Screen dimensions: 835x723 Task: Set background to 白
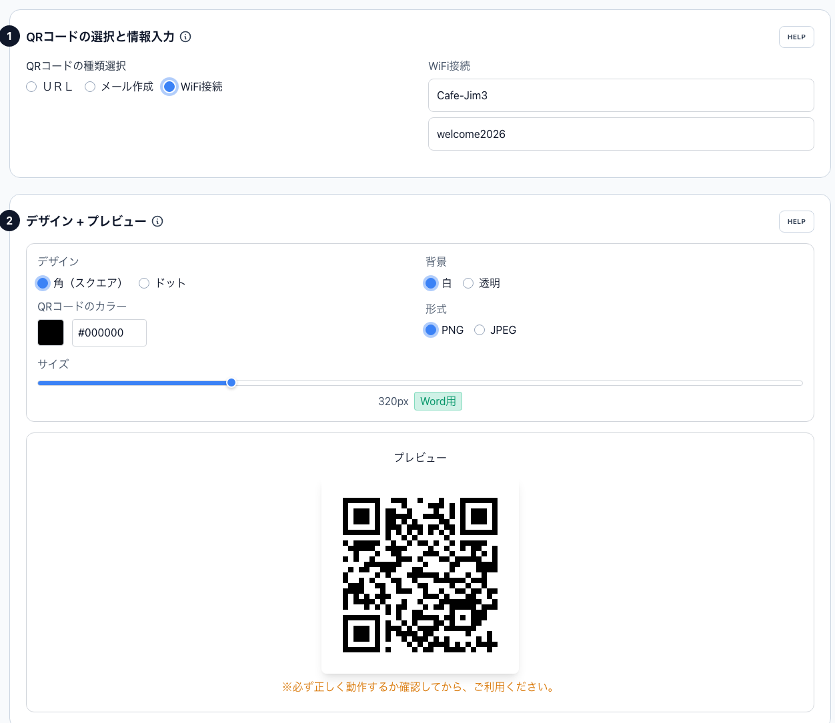431,283
